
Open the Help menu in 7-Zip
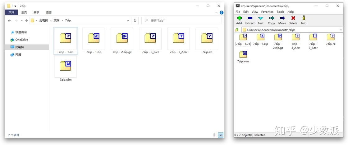coord(291,12)
